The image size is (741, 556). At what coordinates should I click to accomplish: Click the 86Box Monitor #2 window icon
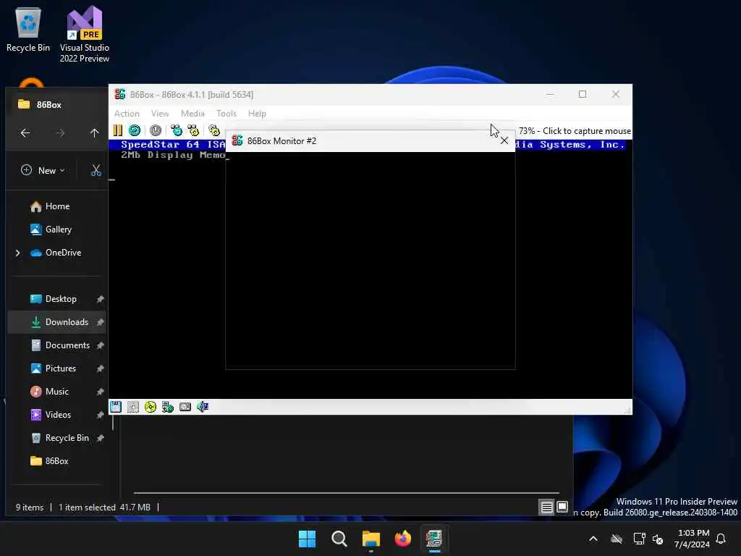(x=237, y=140)
